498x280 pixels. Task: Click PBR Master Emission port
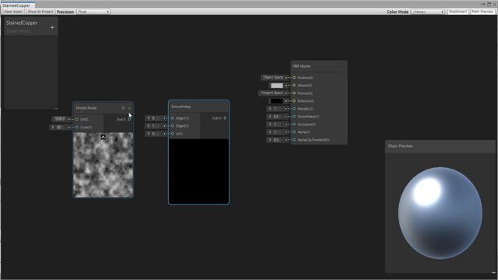pyautogui.click(x=294, y=101)
